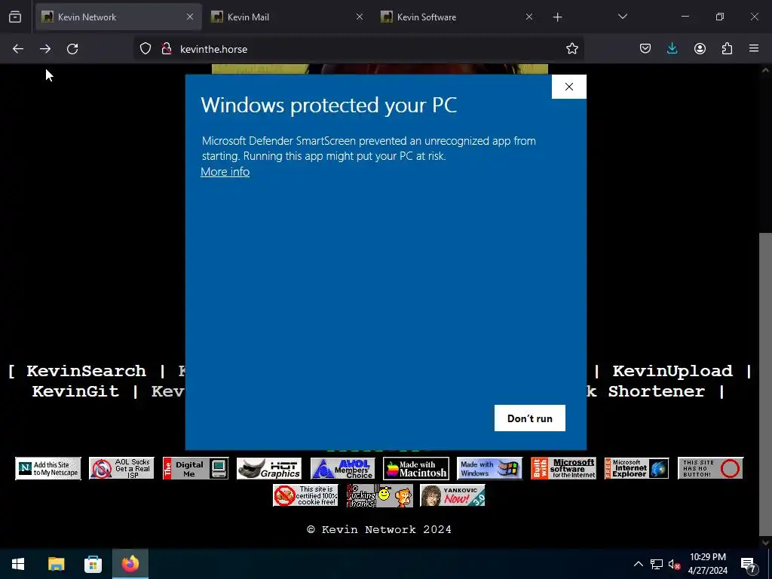
Task: Click the Firefox taskbar icon
Action: 130,564
